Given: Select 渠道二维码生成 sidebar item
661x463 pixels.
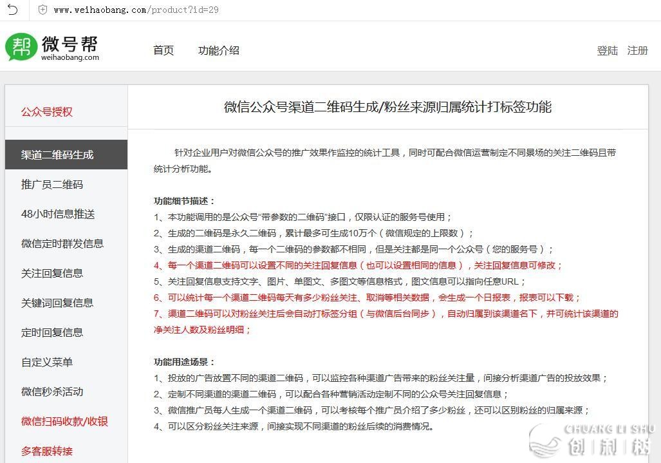Looking at the screenshot, I should (66, 155).
